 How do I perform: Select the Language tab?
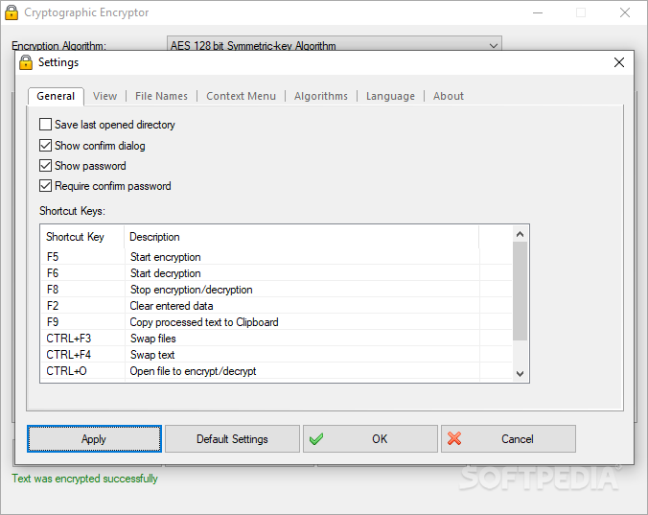(390, 96)
